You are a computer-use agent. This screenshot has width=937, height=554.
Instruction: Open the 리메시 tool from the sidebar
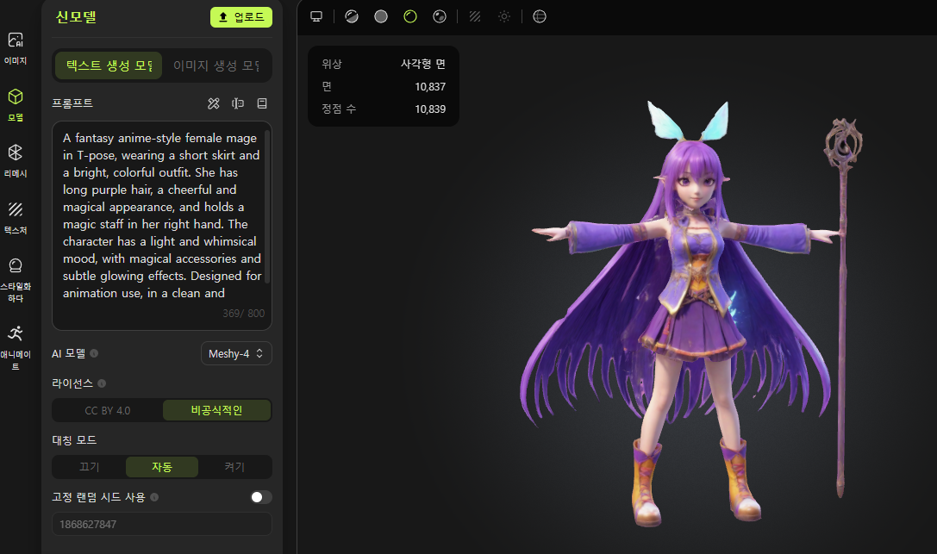[16, 160]
